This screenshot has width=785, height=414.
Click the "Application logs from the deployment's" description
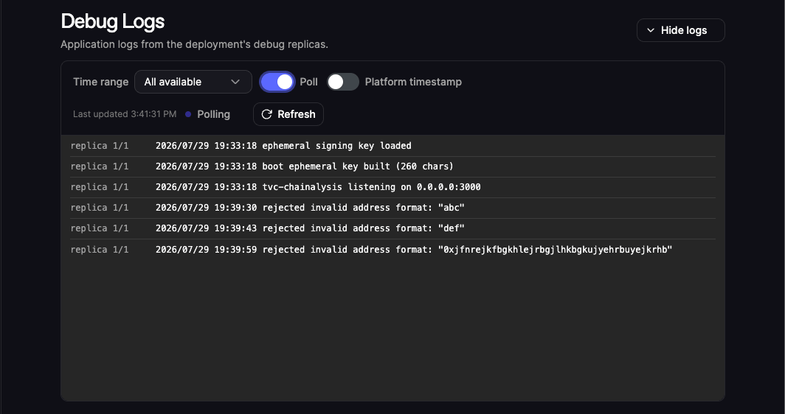pyautogui.click(x=194, y=44)
